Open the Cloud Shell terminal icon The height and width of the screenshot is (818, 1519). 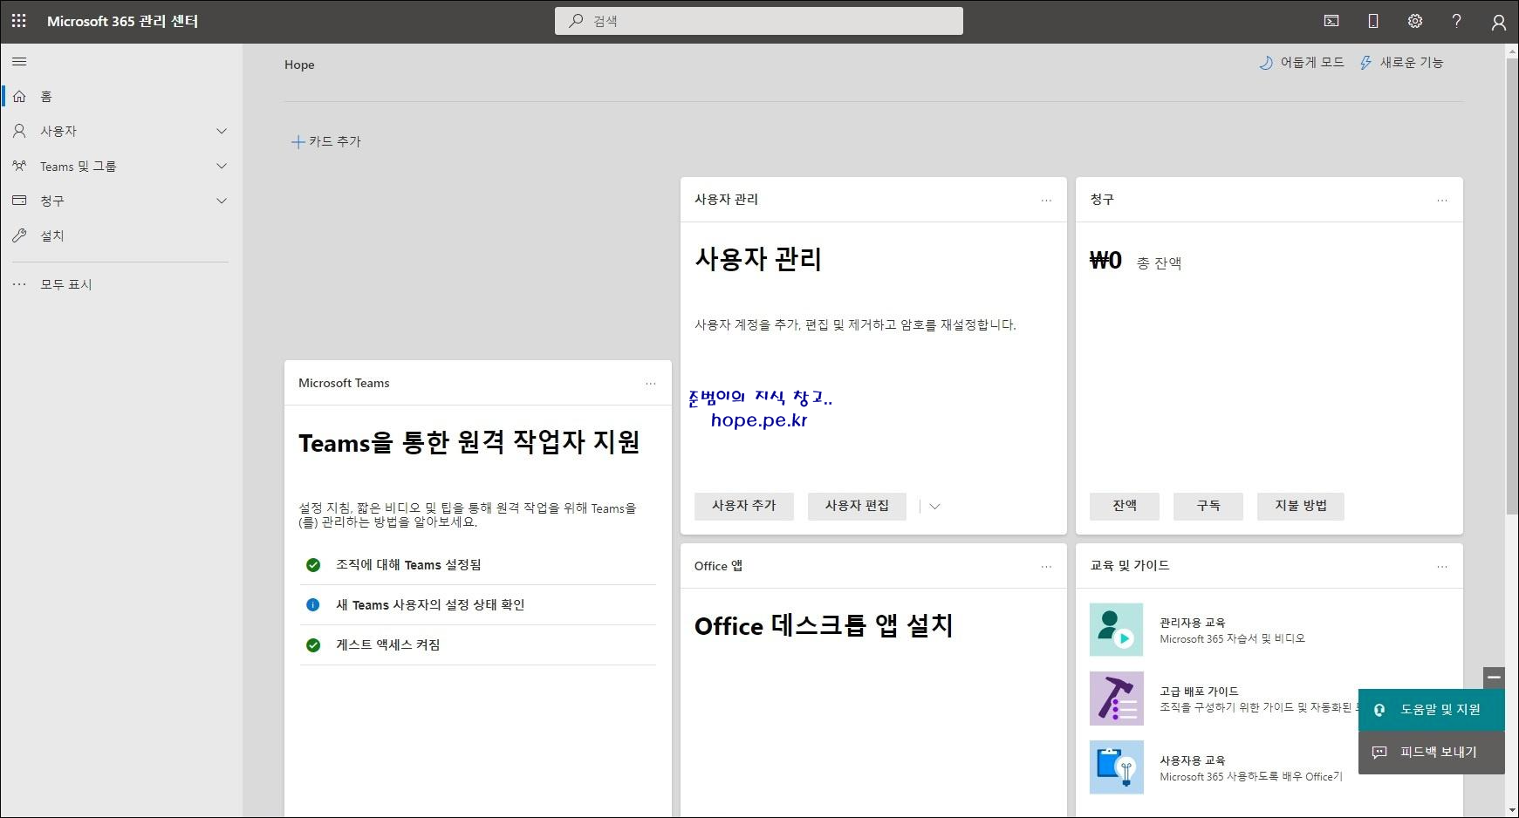point(1331,21)
